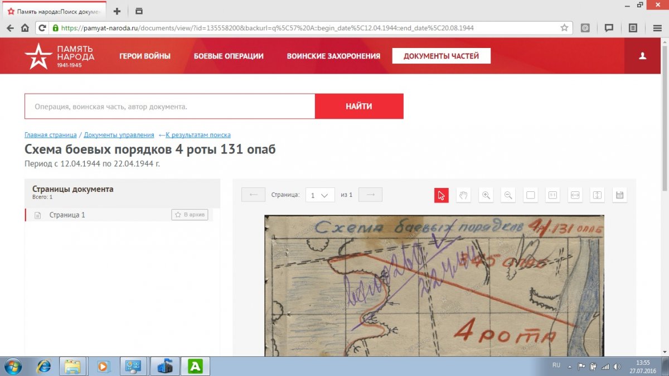Viewport: 669px width, 376px height.
Task: Zoom in on the document image
Action: pos(486,195)
